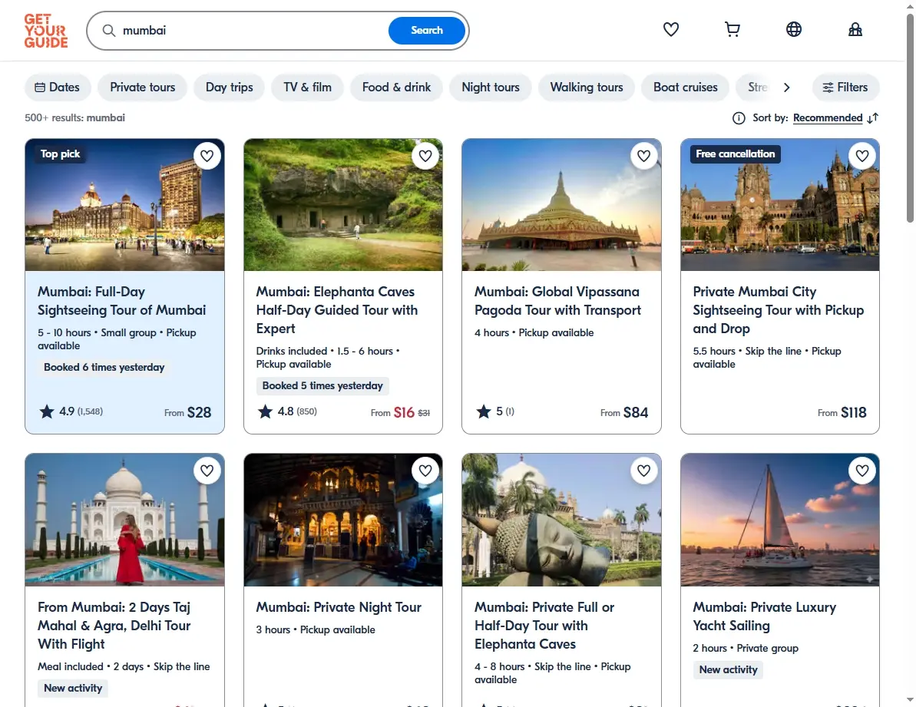Screen dimensions: 916x707
Task: Save Private Full or Half-Day Elephanta tour to wishlist
Action: (x=643, y=471)
